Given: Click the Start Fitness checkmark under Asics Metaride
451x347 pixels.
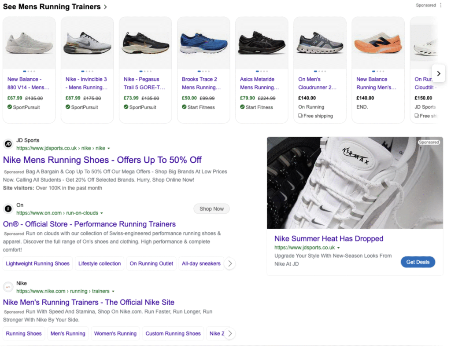Looking at the screenshot, I should point(242,107).
